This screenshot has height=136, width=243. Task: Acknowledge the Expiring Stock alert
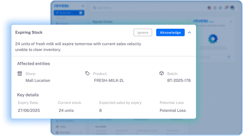point(170,33)
